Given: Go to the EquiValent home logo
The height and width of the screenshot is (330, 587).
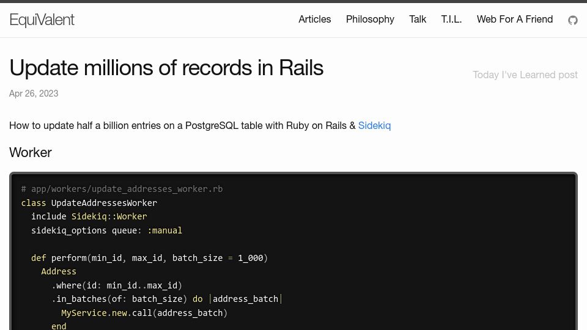Looking at the screenshot, I should [x=42, y=20].
